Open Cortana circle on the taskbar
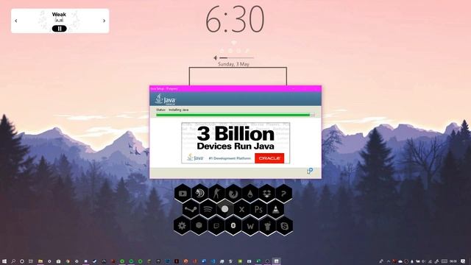471x265 pixels. click(22, 261)
